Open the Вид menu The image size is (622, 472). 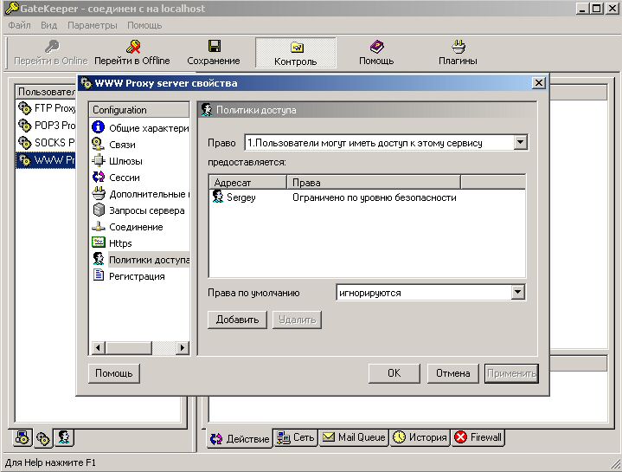tap(48, 25)
